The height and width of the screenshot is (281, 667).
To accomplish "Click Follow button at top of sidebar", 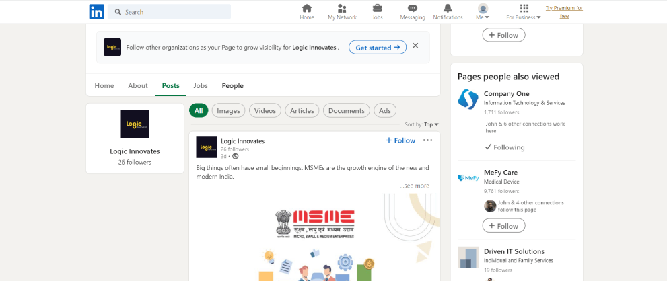I will pyautogui.click(x=503, y=35).
